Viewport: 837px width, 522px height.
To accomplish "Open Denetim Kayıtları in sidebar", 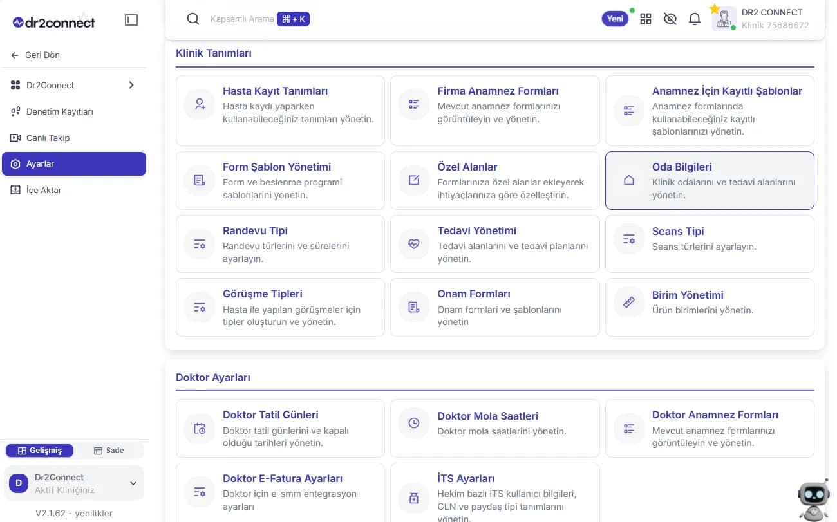I will tap(74, 111).
